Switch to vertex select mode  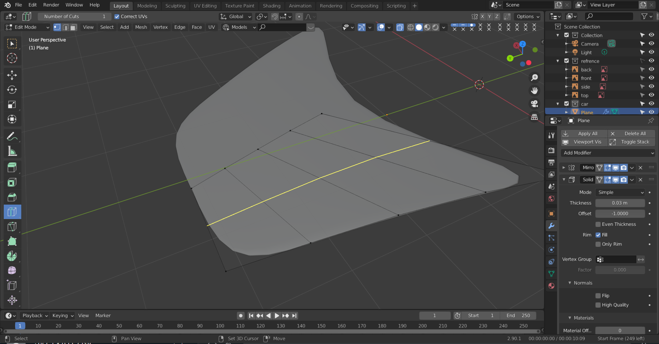57,27
